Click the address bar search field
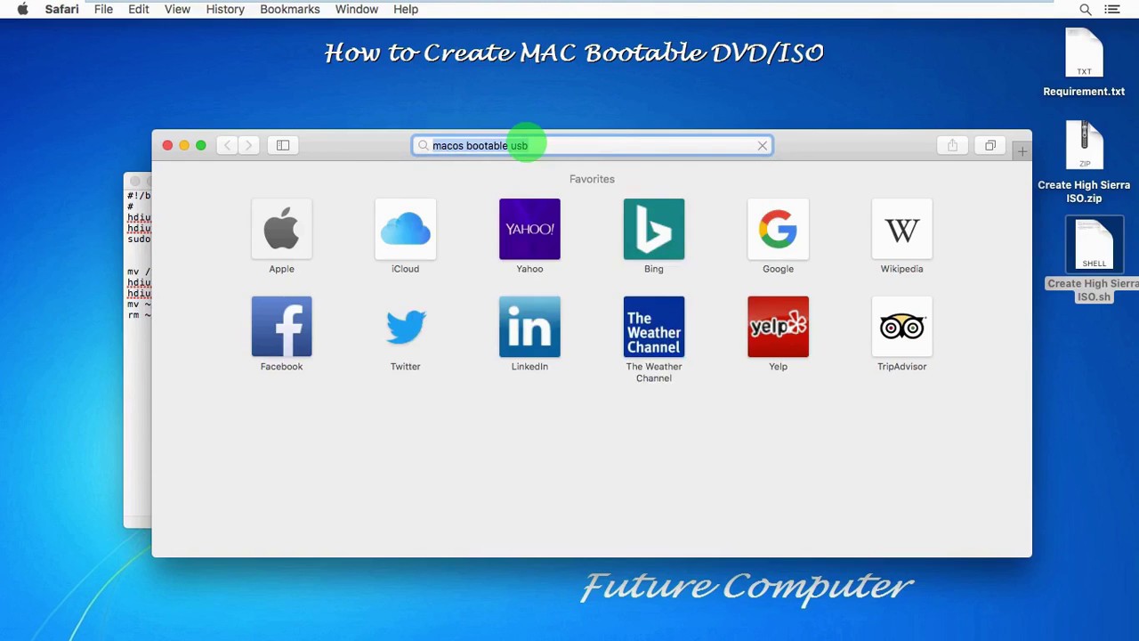This screenshot has width=1139, height=641. pyautogui.click(x=592, y=145)
